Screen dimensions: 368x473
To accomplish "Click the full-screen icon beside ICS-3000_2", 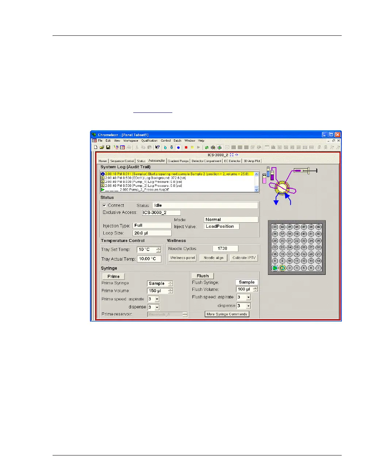I will click(231, 155).
